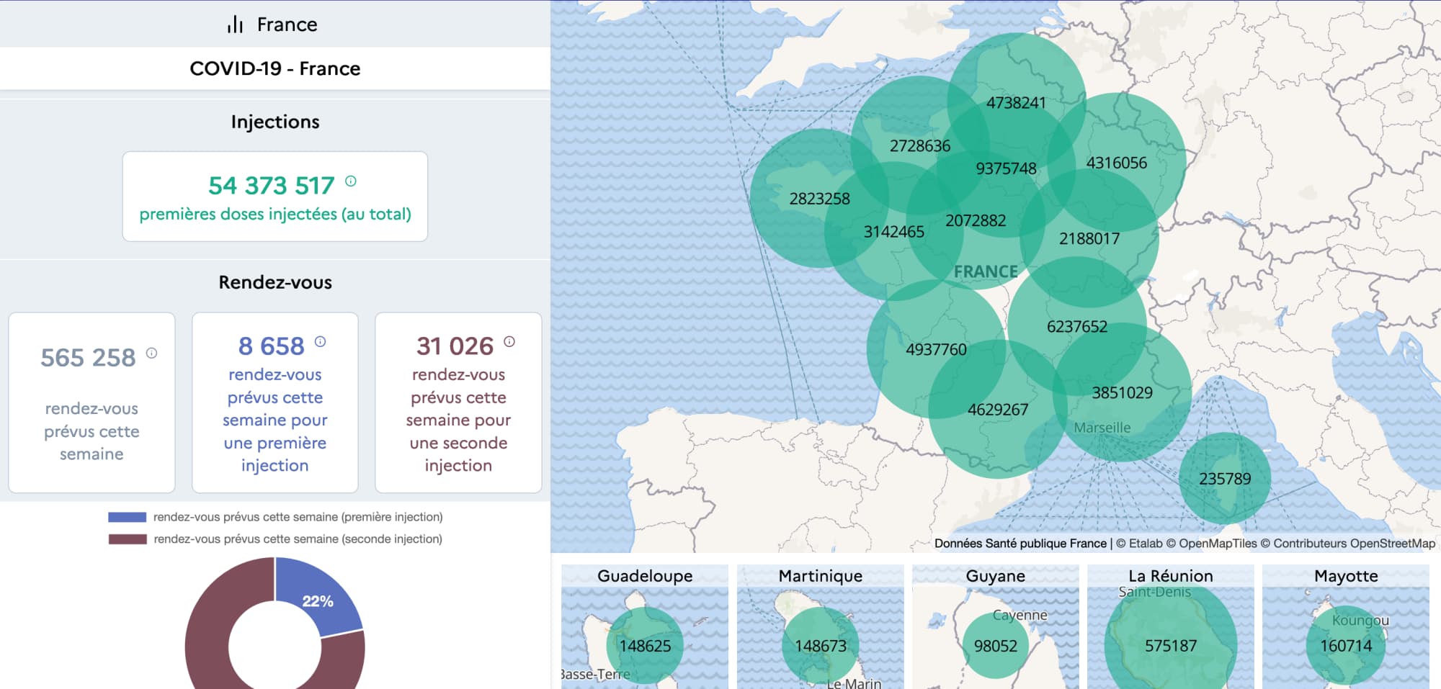Click info icon next to 31 026
This screenshot has width=1441, height=689.
tap(509, 342)
